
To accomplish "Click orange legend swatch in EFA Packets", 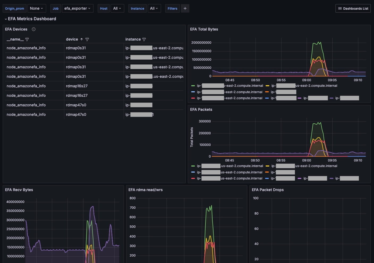I will pos(267,172).
